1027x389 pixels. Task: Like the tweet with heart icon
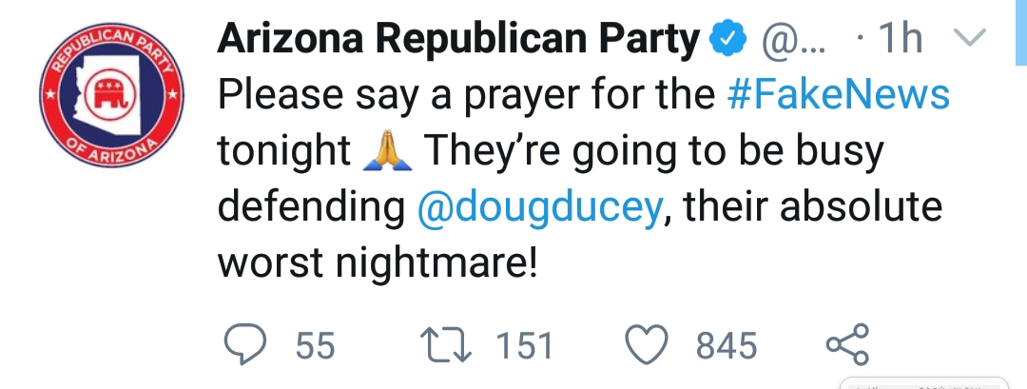[648, 343]
